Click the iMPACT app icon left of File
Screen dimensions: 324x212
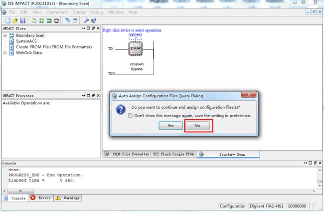pos(4,12)
